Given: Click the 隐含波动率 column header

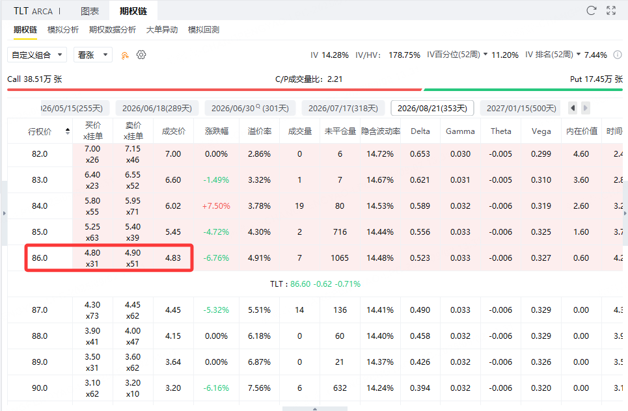Looking at the screenshot, I should [x=381, y=131].
